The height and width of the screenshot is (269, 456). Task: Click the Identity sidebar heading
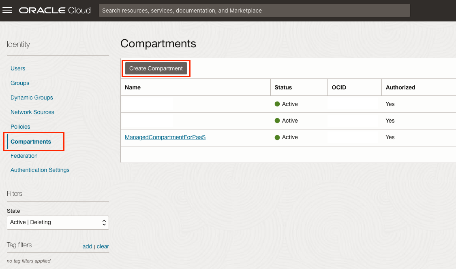click(18, 44)
